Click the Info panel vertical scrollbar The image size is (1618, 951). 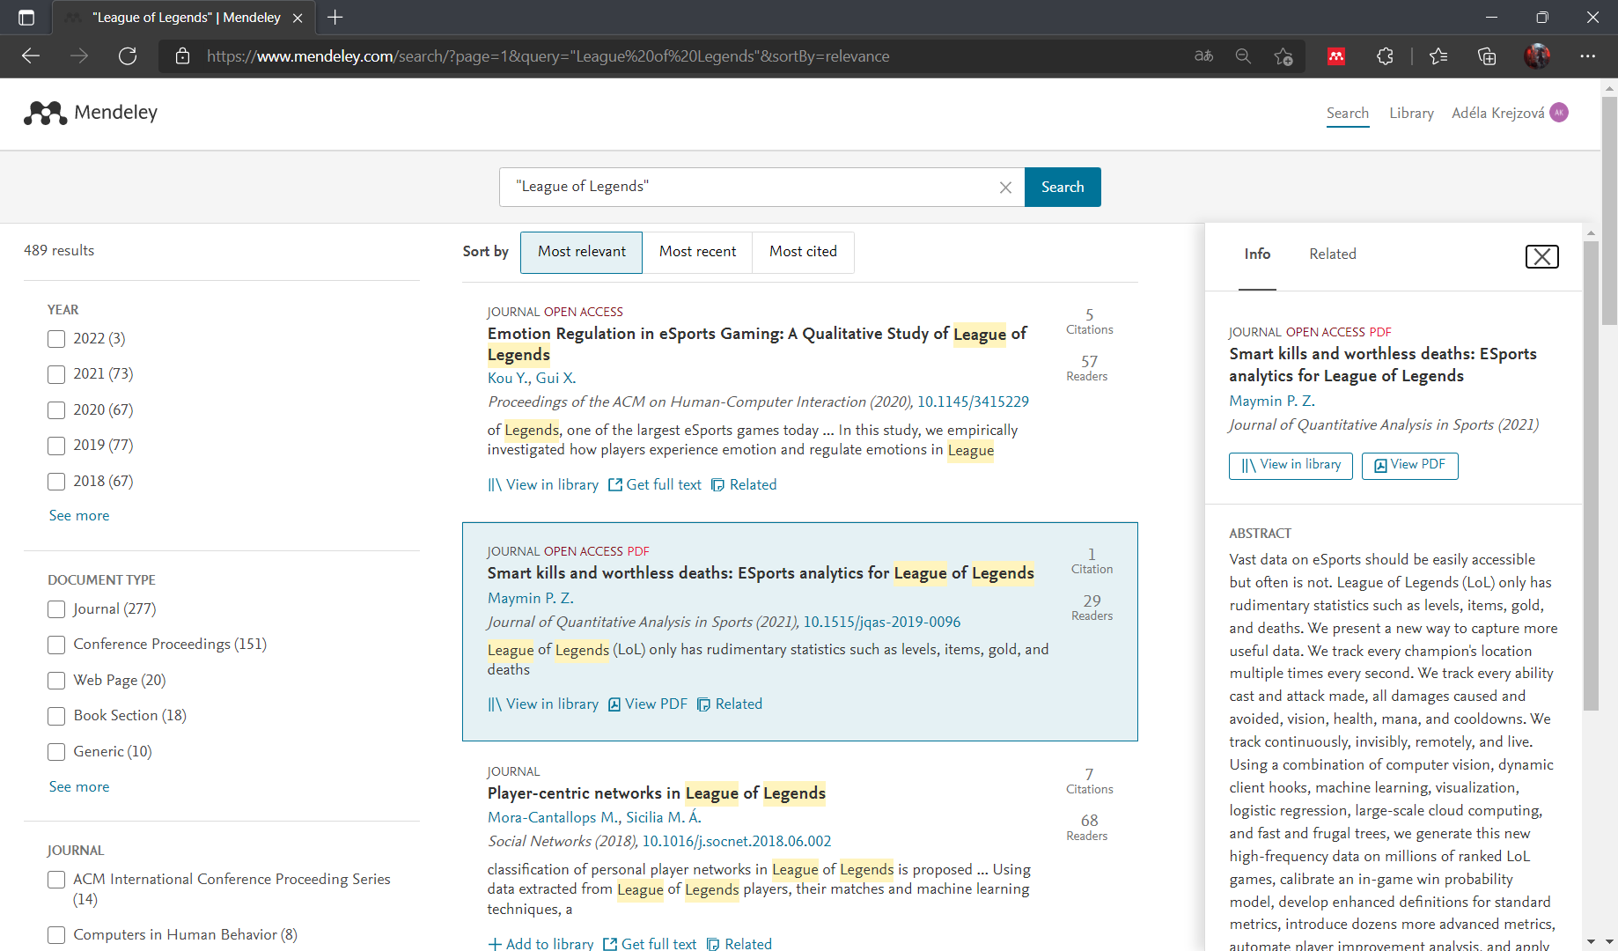click(x=1591, y=475)
